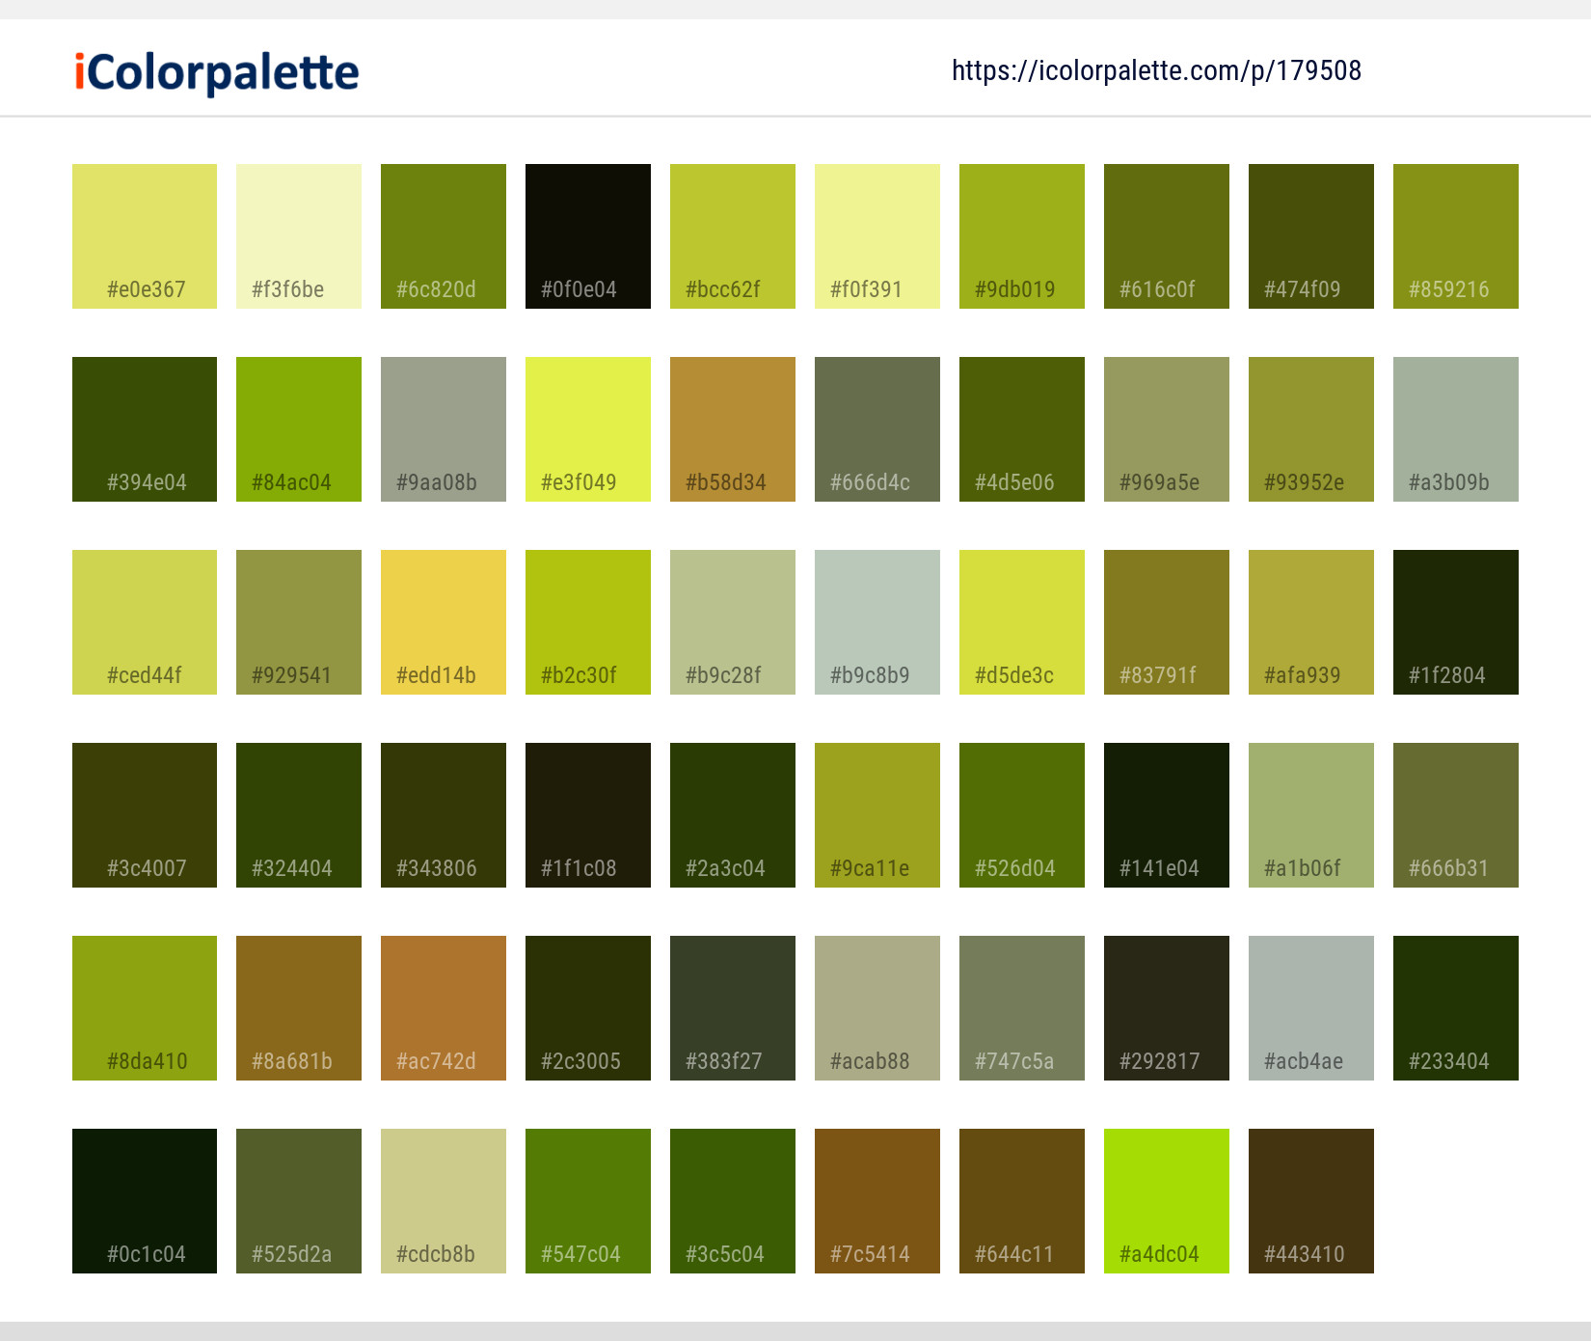
Task: Select the #f3f6be pale yellow swatch
Action: point(299,236)
